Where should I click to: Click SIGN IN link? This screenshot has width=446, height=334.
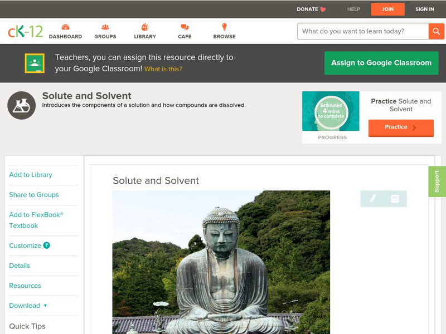(x=425, y=9)
